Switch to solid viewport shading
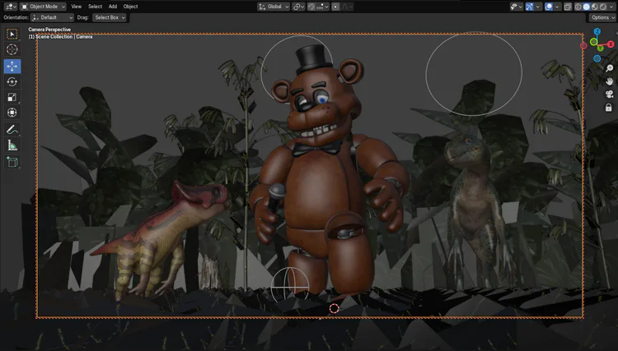The width and height of the screenshot is (618, 351). [587, 7]
